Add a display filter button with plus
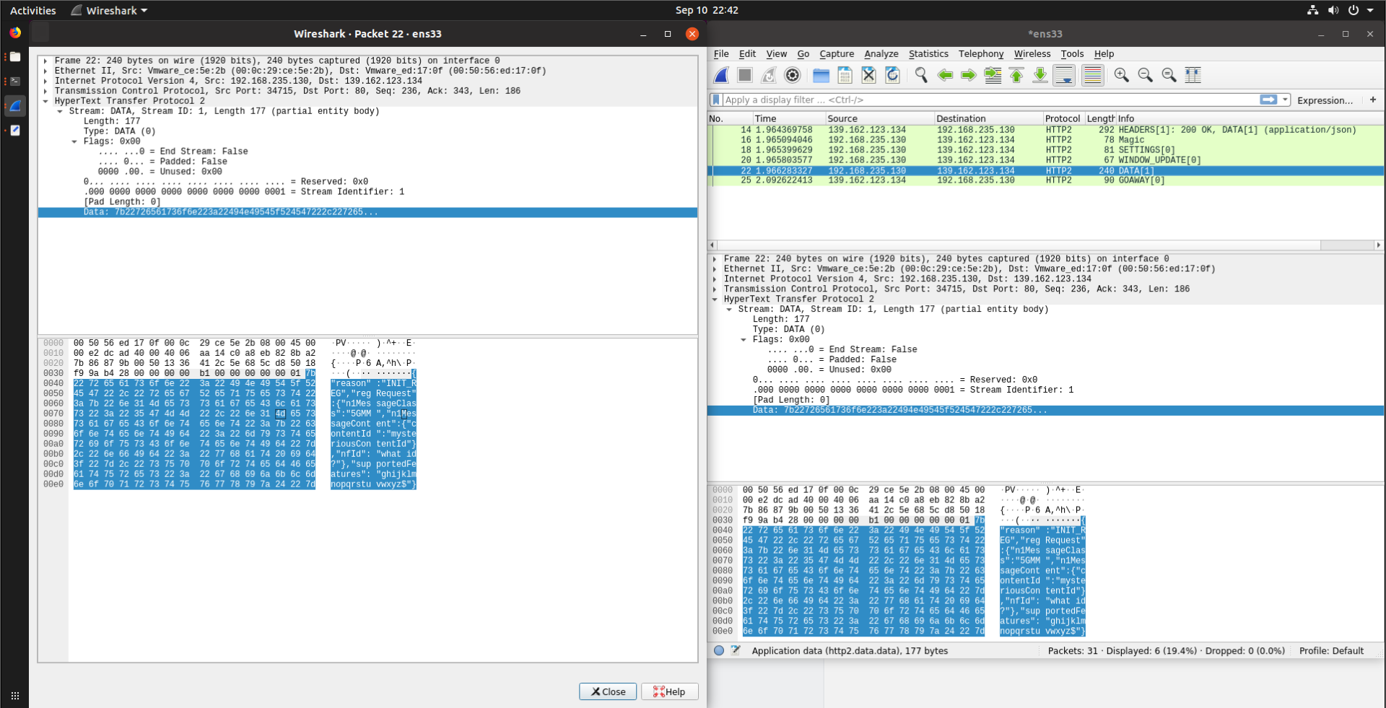1386x708 pixels. pos(1373,100)
